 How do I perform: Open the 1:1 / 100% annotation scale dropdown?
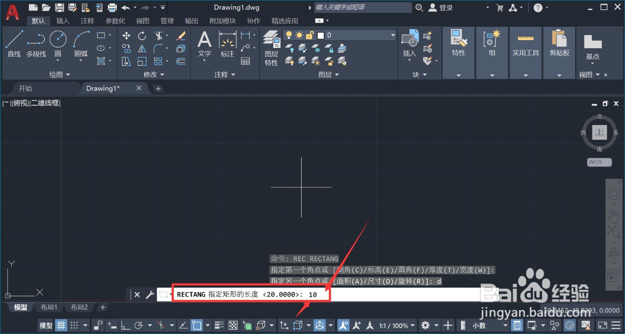click(x=396, y=325)
